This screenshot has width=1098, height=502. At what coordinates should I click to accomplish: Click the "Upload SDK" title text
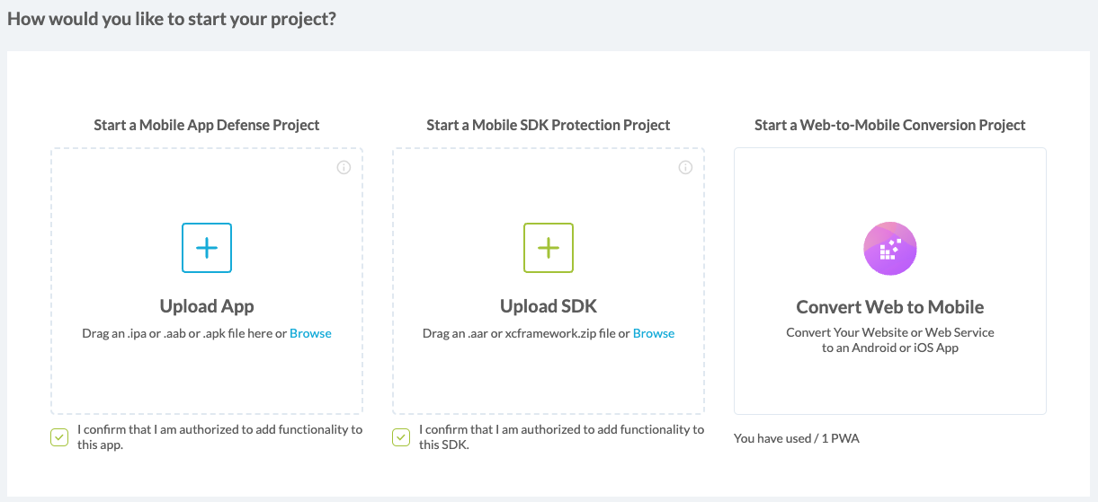coord(549,306)
